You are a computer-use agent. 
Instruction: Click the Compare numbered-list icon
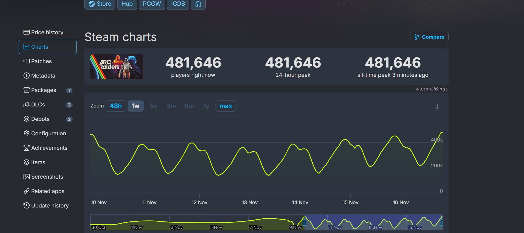417,37
